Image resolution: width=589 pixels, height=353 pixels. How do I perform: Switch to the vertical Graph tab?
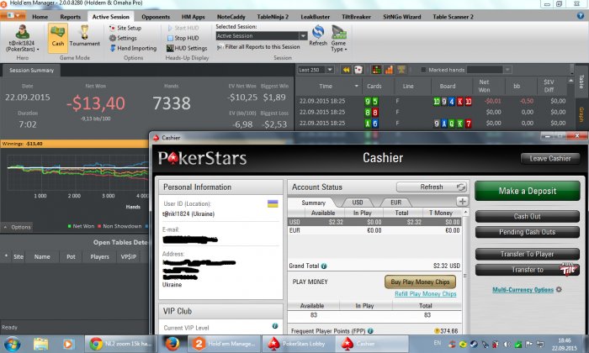581,115
